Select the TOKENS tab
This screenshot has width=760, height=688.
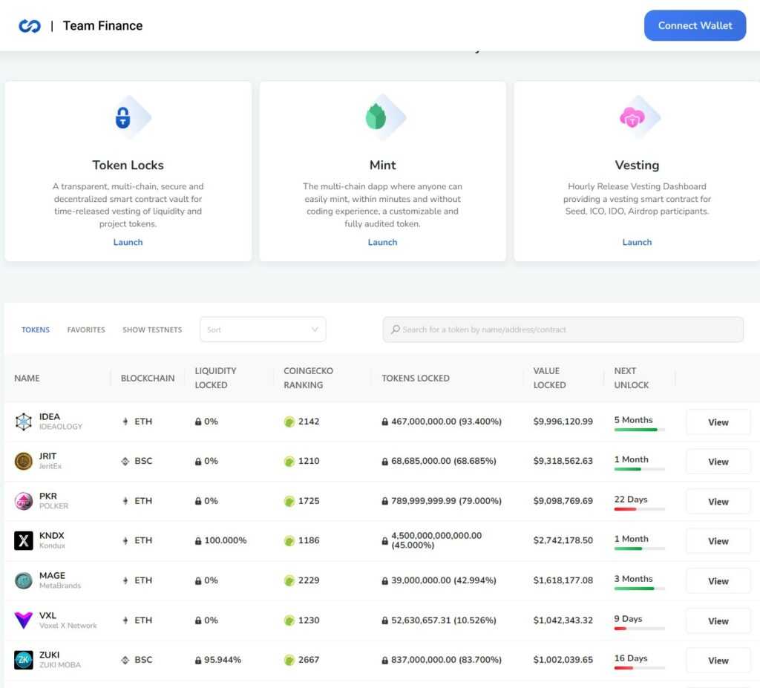click(35, 330)
